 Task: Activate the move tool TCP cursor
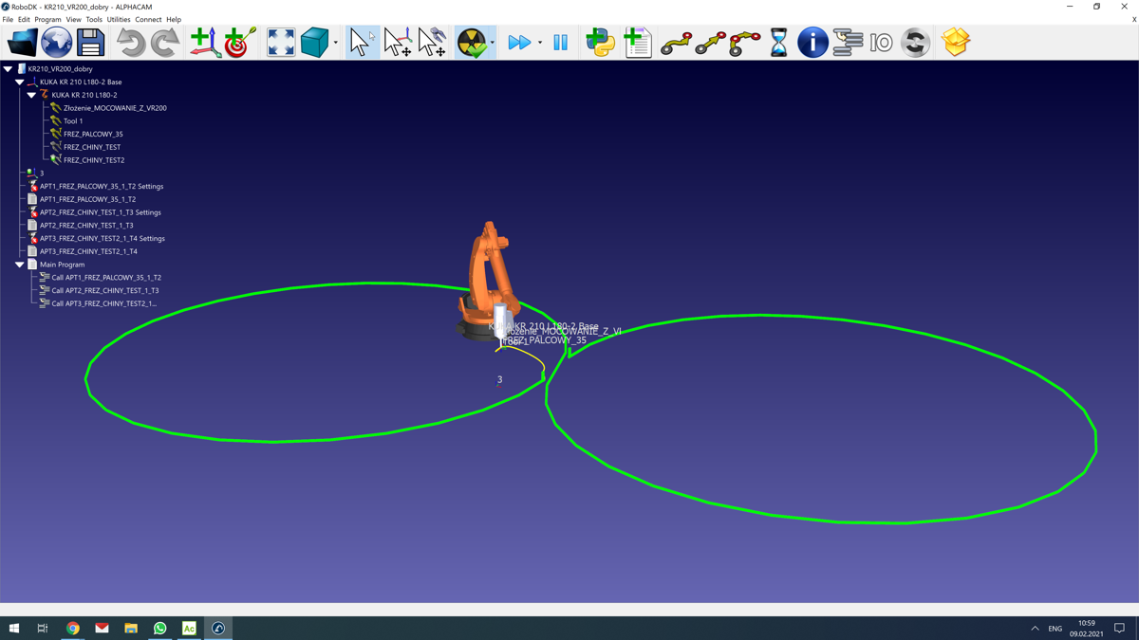point(432,43)
